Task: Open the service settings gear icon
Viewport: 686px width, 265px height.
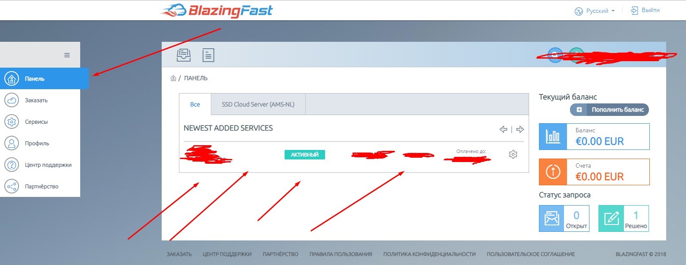Action: click(x=513, y=154)
